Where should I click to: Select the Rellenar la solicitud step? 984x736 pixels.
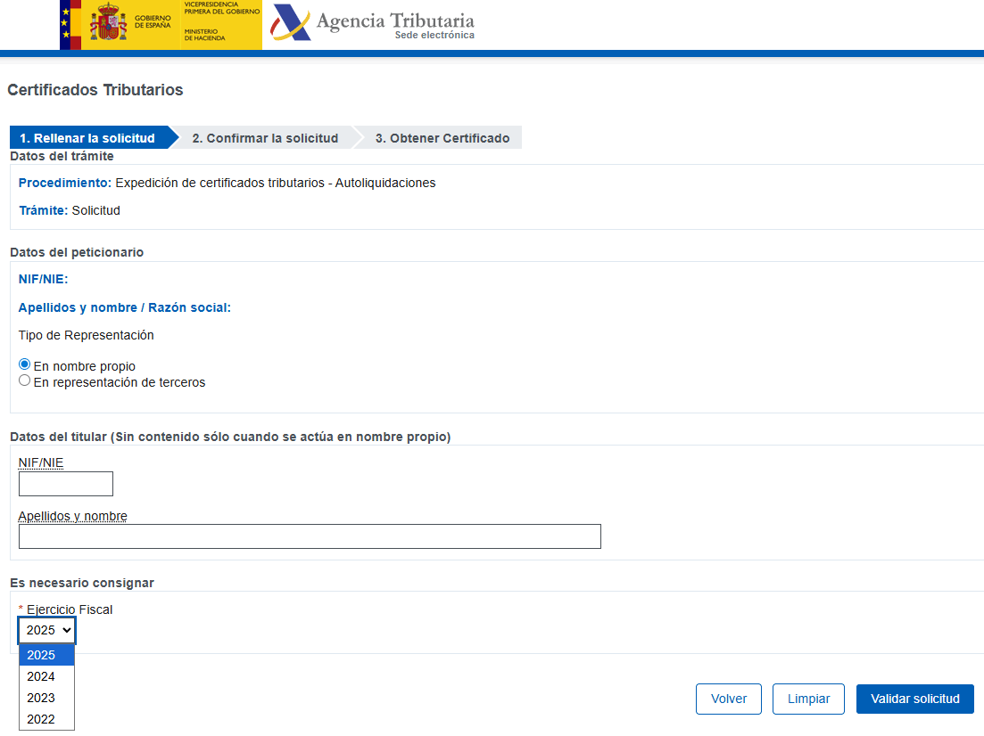(x=85, y=137)
